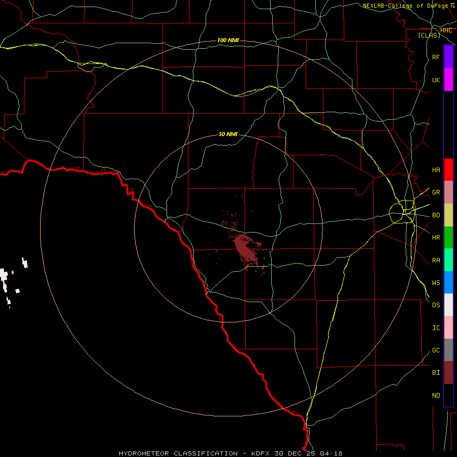Click the 'KDFX' radar site identifier
This screenshot has width=457, height=457.
pos(260,453)
